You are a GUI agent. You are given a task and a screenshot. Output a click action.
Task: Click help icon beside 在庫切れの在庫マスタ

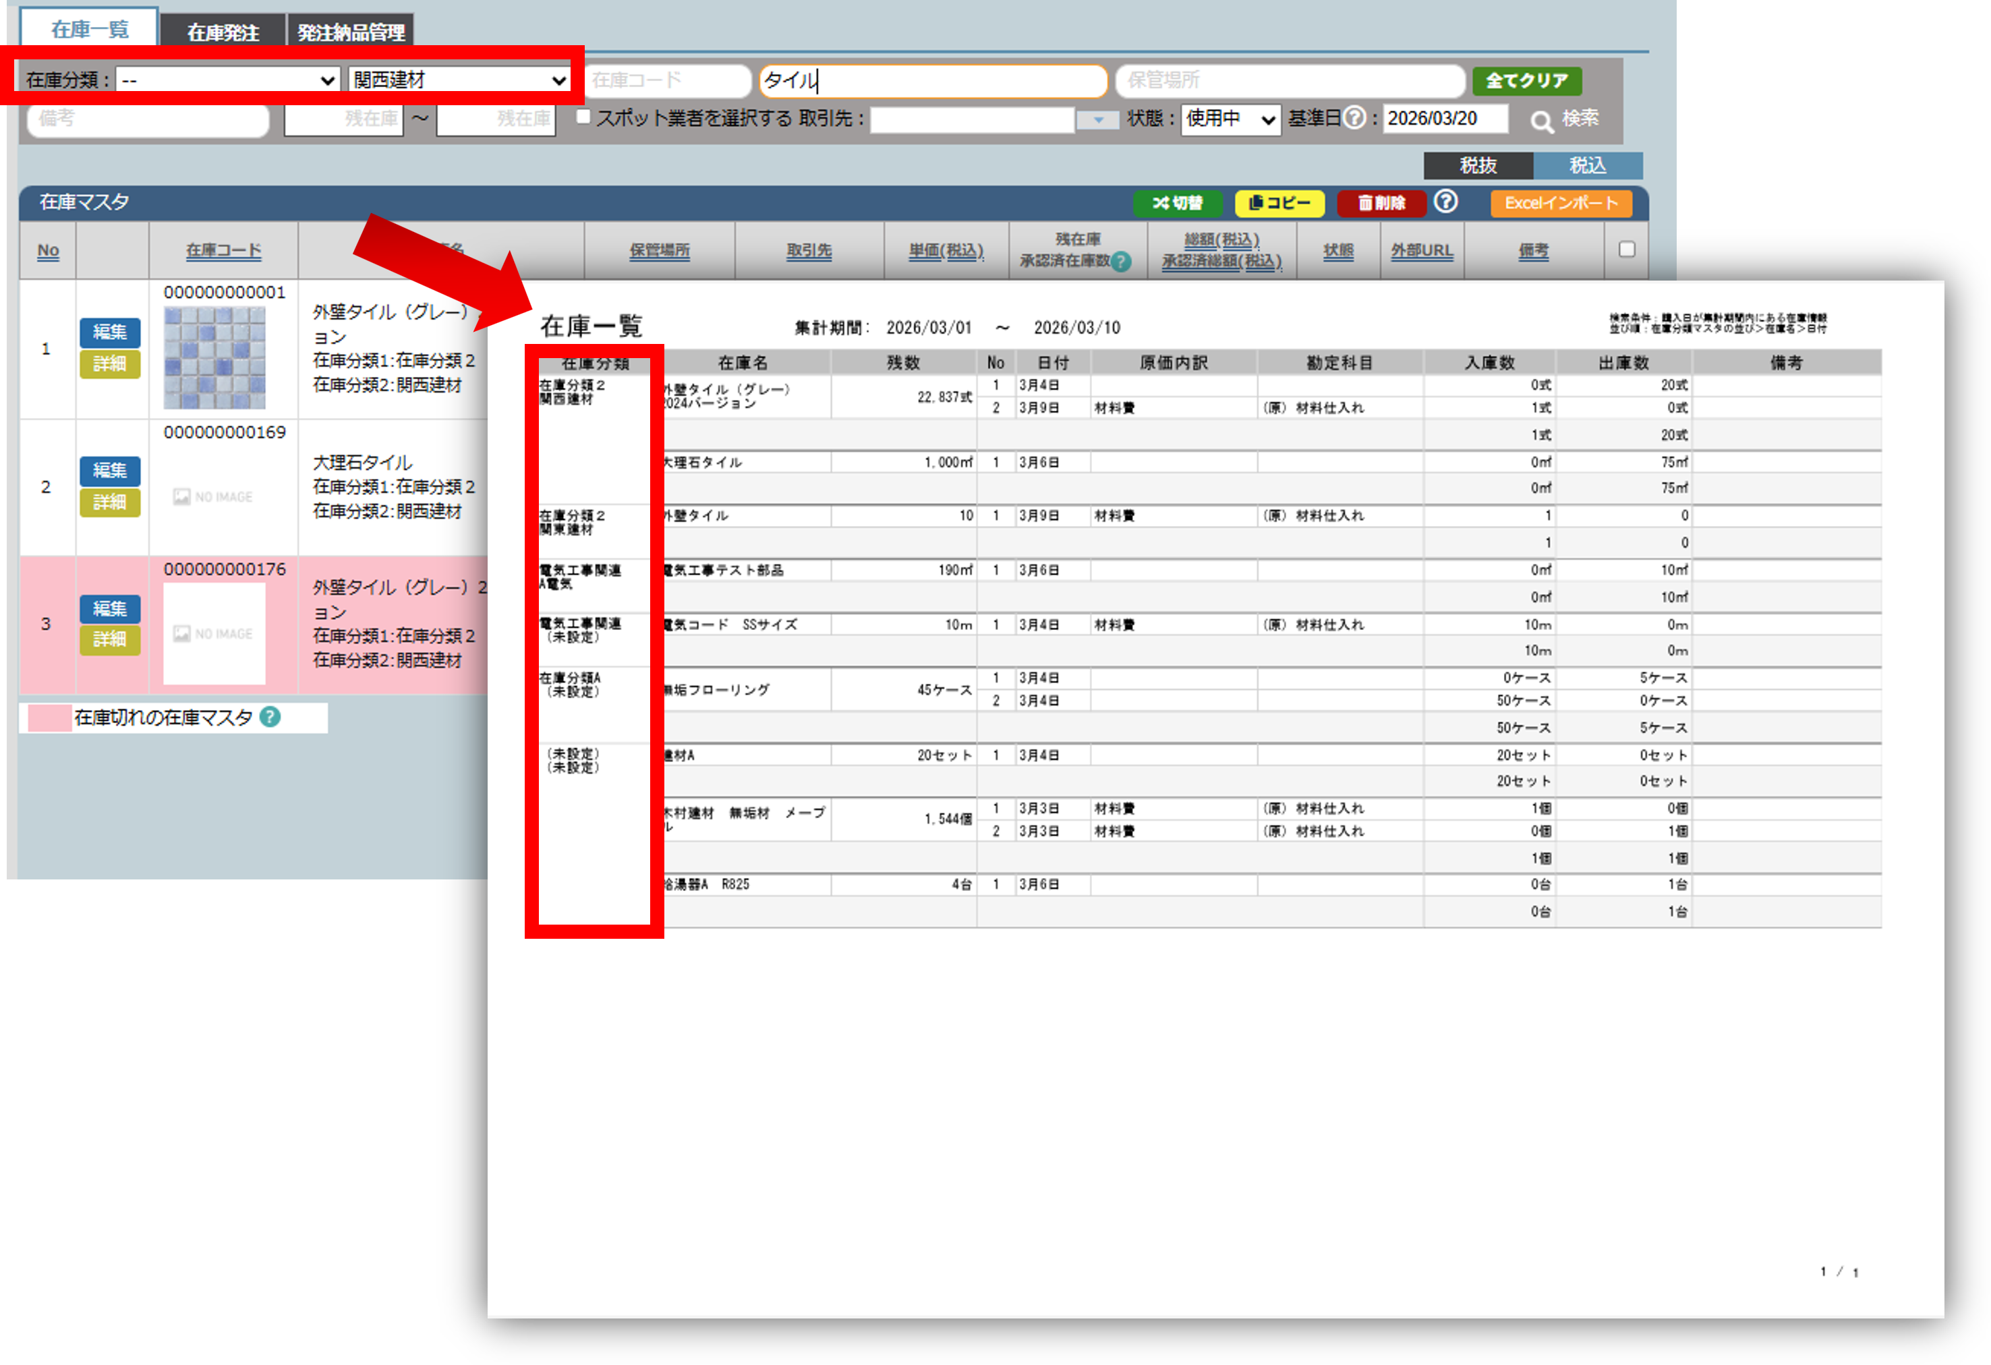coord(270,717)
